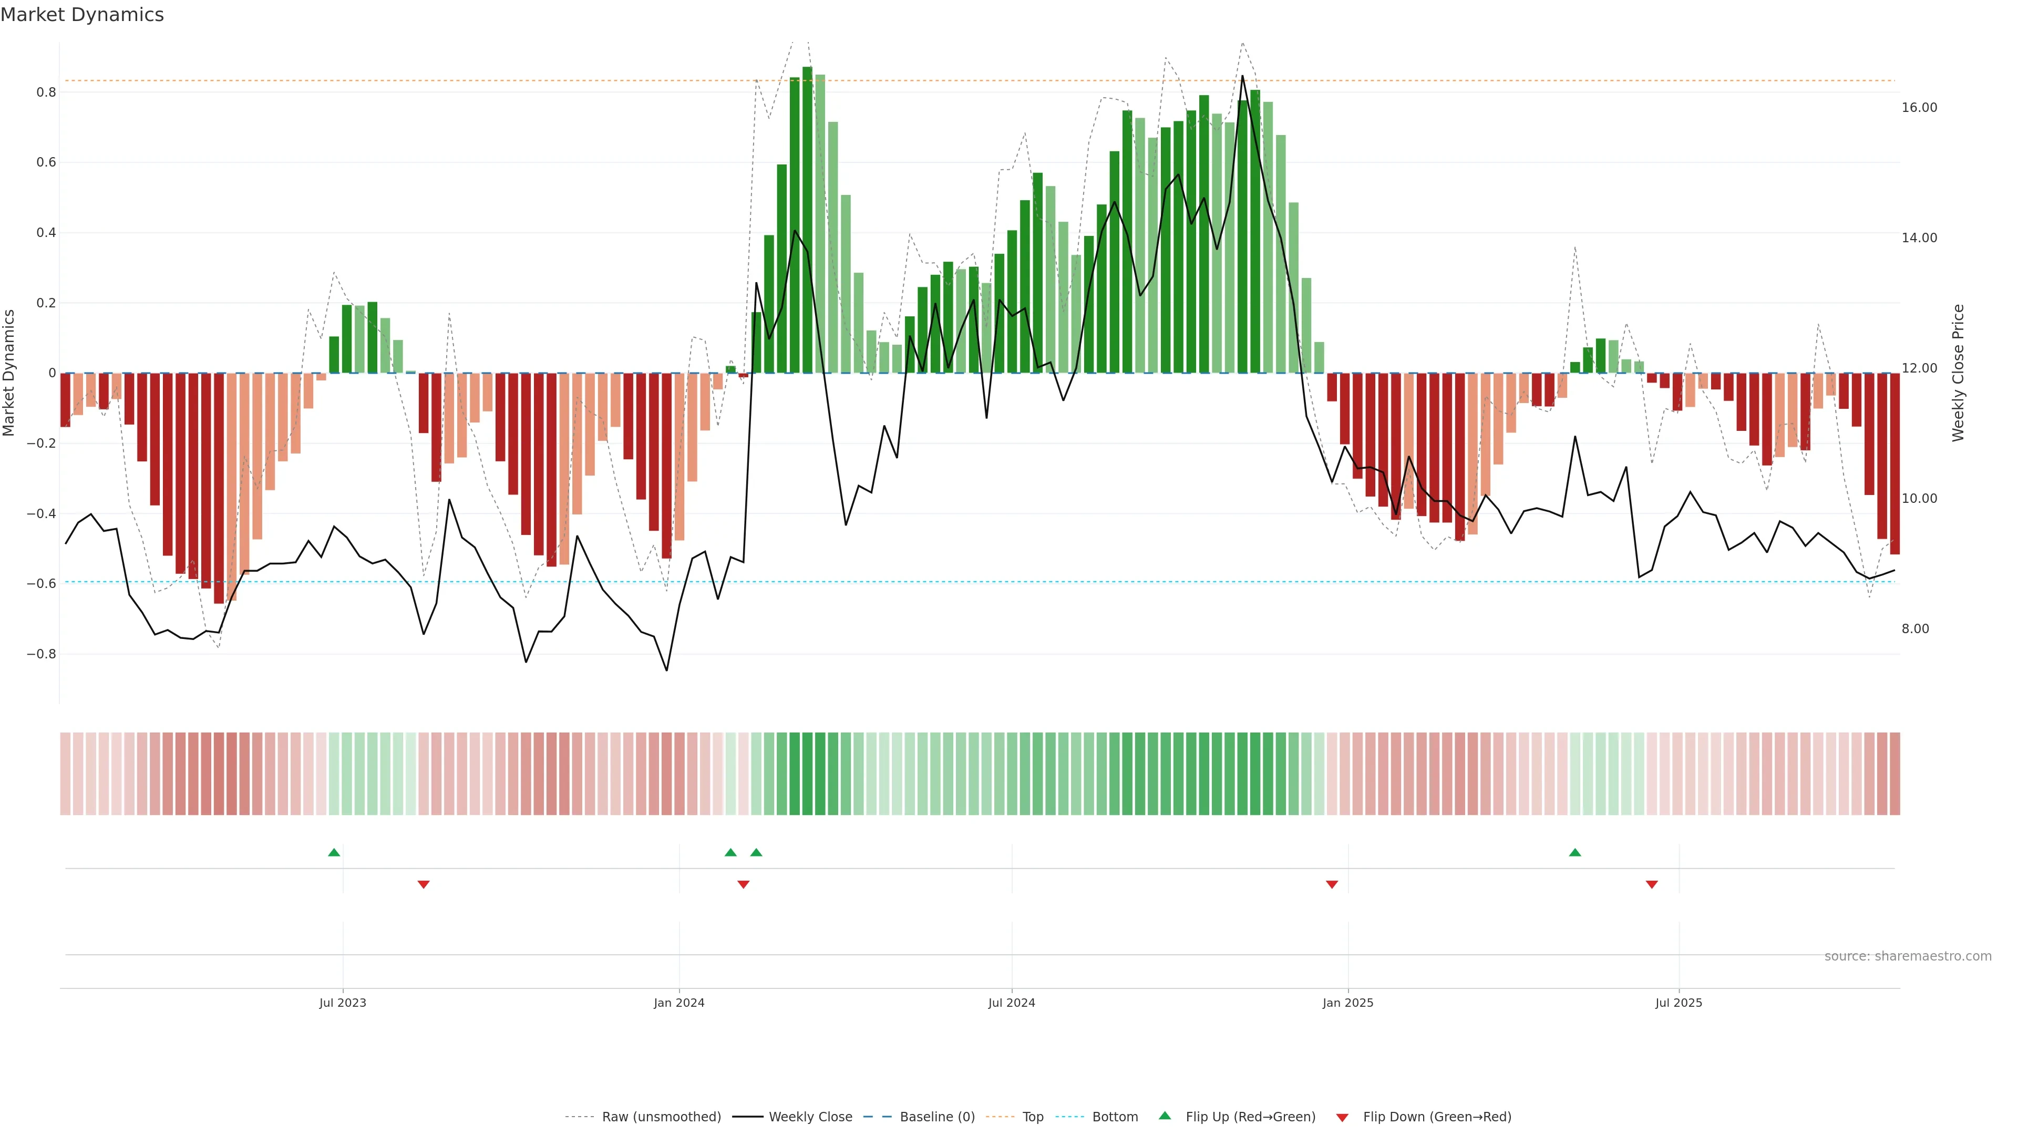Toggle the Baseline (0) legend entry
The height and width of the screenshot is (1135, 2018).
pyautogui.click(x=937, y=1116)
